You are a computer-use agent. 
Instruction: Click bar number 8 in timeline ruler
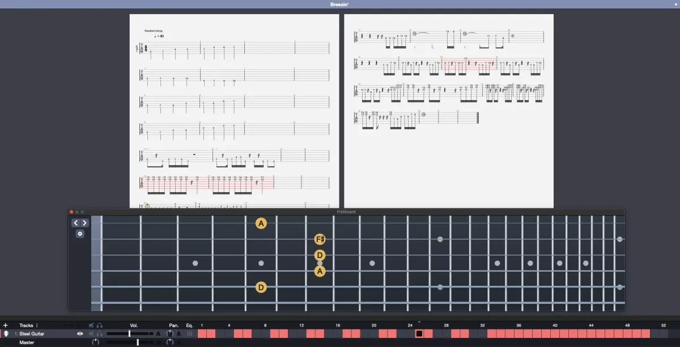point(265,325)
